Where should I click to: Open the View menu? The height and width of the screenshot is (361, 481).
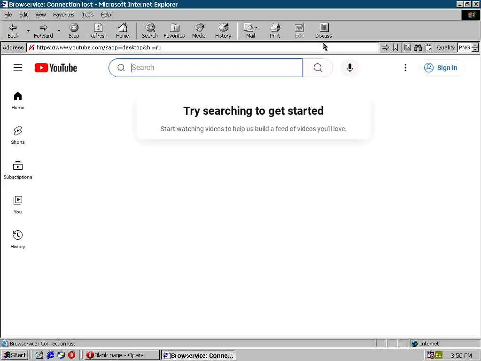[40, 15]
